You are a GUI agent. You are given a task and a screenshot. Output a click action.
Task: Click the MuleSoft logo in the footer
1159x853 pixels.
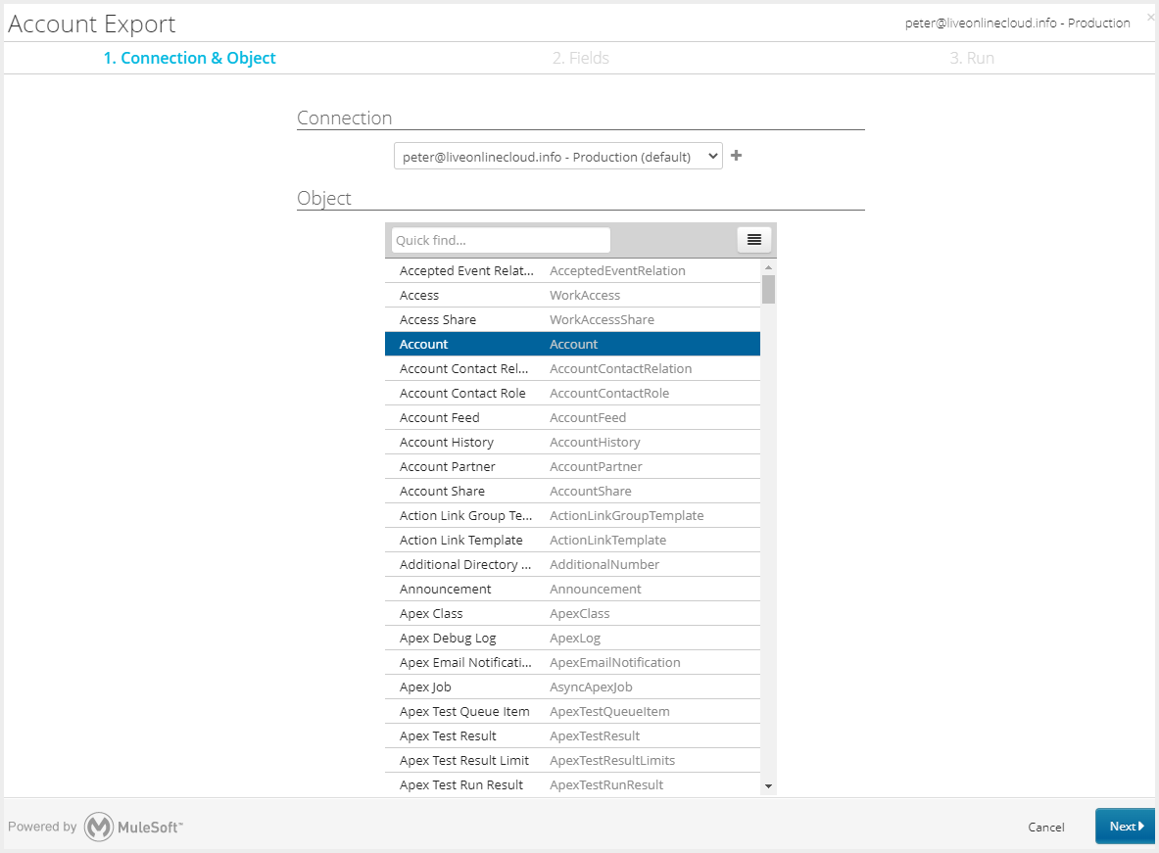99,827
